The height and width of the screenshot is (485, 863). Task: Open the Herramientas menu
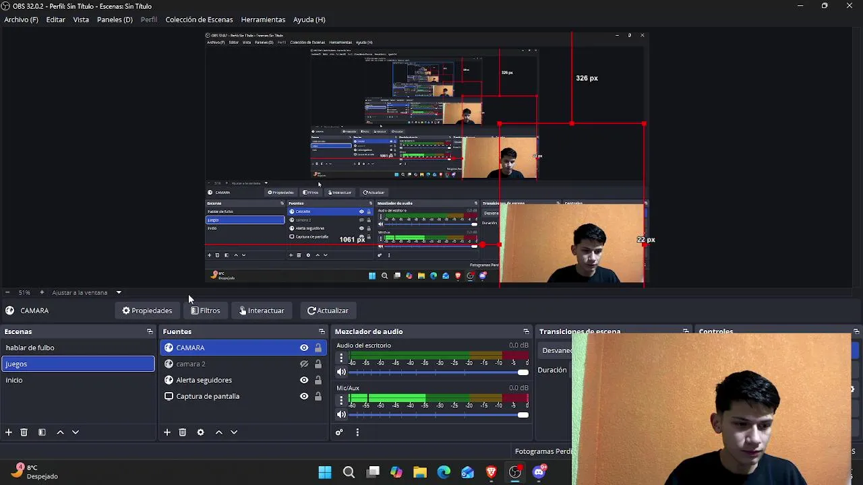(x=263, y=20)
